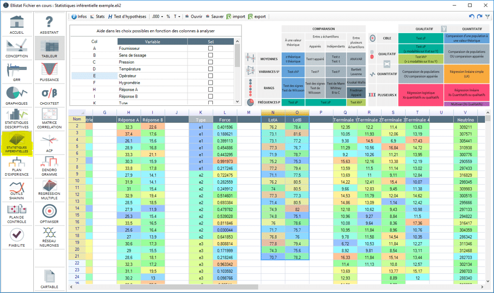Check the Pression selection box

[211, 62]
